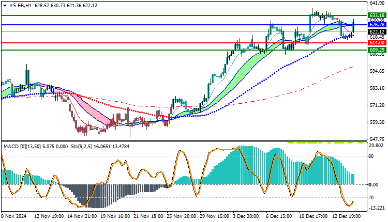Click the Sto(9,2,5) indicator label
This screenshot has width=388, height=222.
pos(81,147)
